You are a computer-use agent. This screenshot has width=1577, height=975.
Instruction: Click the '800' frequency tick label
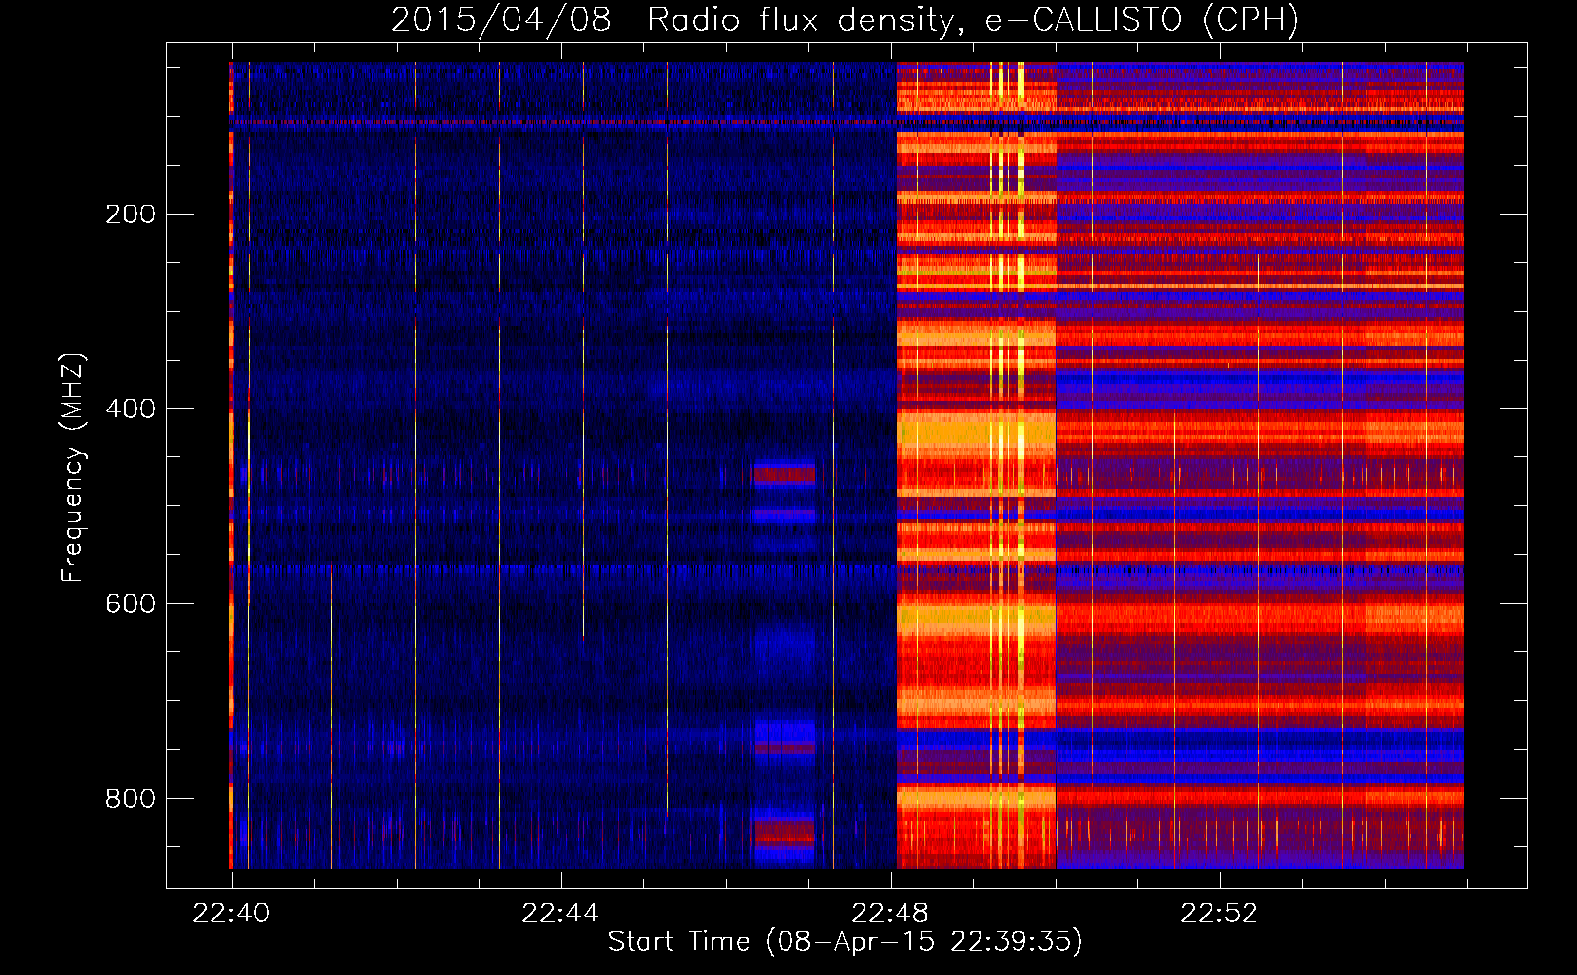(131, 799)
